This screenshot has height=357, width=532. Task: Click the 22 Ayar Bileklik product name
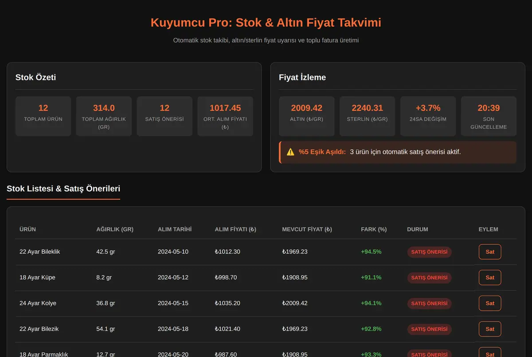[40, 252]
